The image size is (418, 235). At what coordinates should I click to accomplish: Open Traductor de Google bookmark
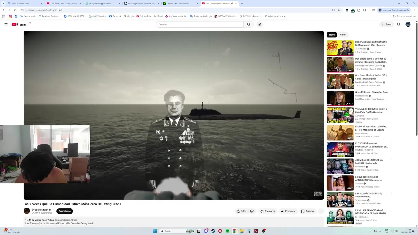(x=201, y=16)
